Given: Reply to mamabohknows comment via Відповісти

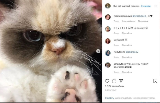Looking at the screenshot, I should [143, 21].
